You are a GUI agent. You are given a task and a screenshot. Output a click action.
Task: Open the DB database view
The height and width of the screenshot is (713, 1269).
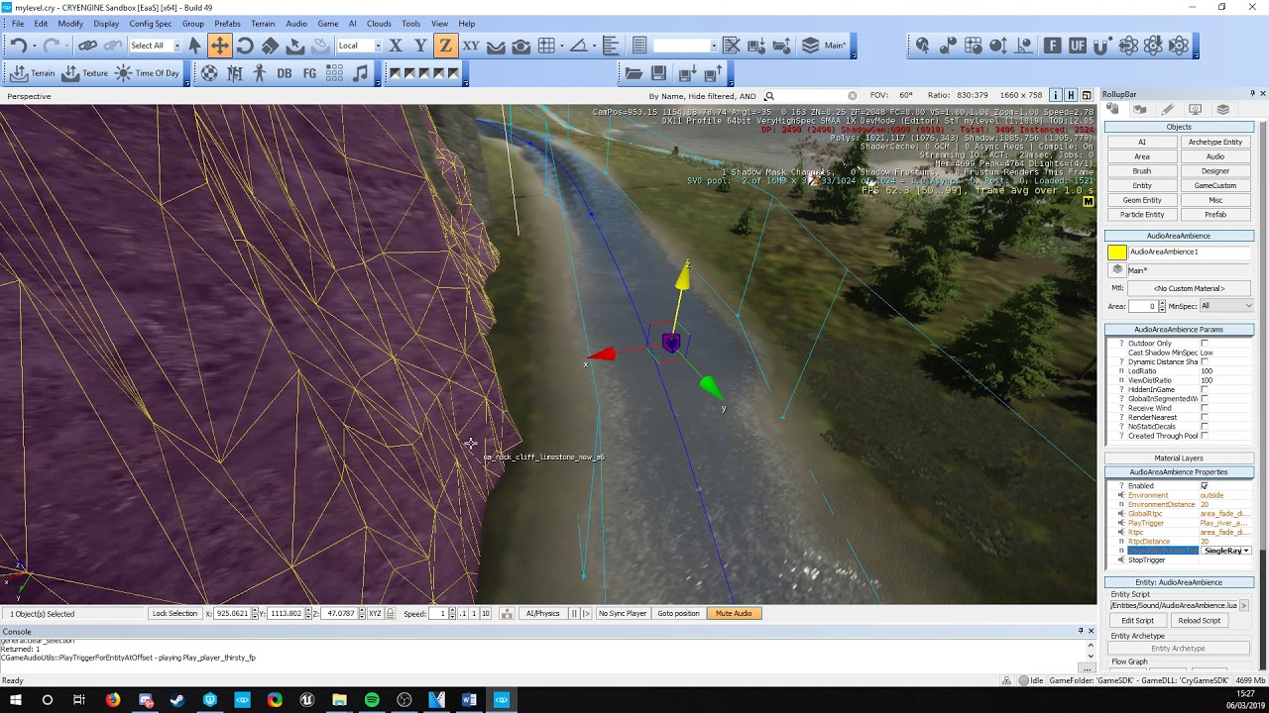click(285, 73)
